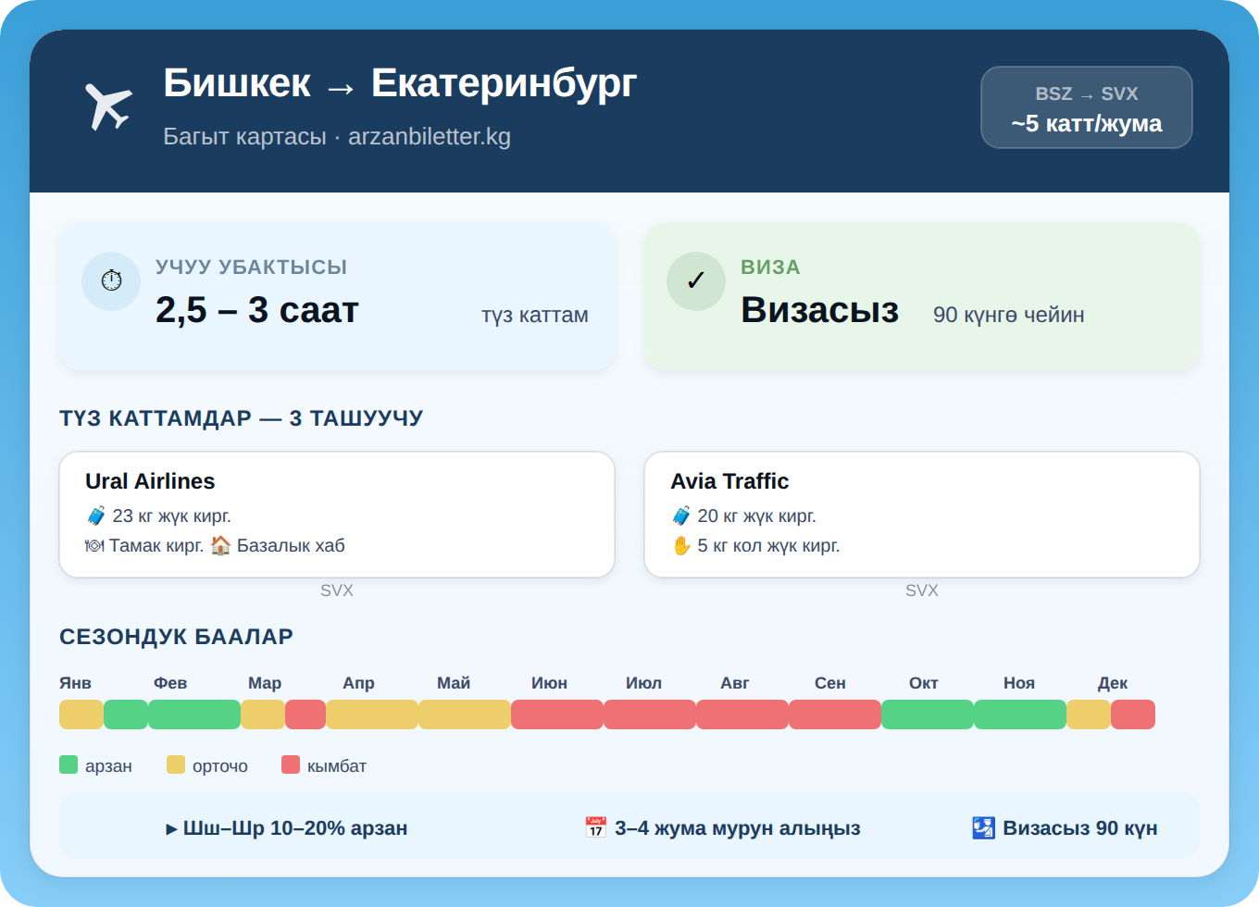The height and width of the screenshot is (907, 1259).
Task: Expand the SVX label below Ural Airlines
Action: point(337,590)
